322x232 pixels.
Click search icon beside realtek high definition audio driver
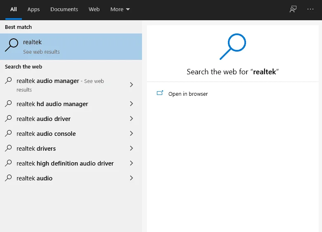[8, 163]
